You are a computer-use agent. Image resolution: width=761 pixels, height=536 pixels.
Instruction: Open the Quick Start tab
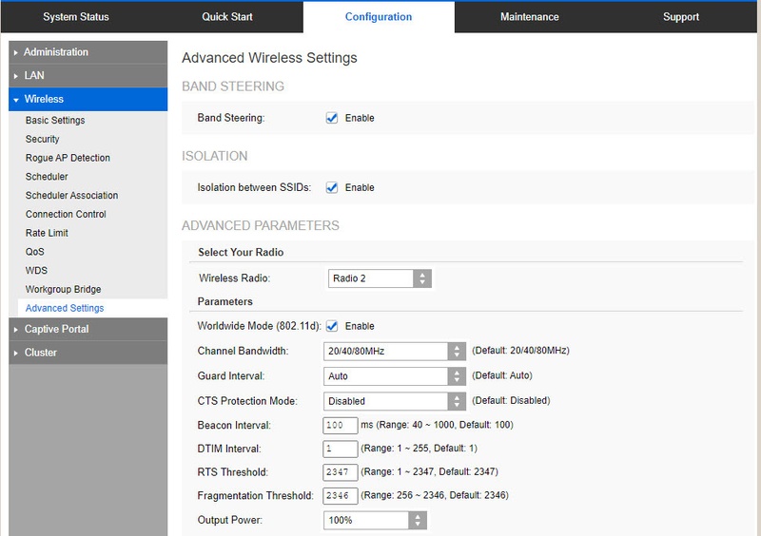coord(227,17)
